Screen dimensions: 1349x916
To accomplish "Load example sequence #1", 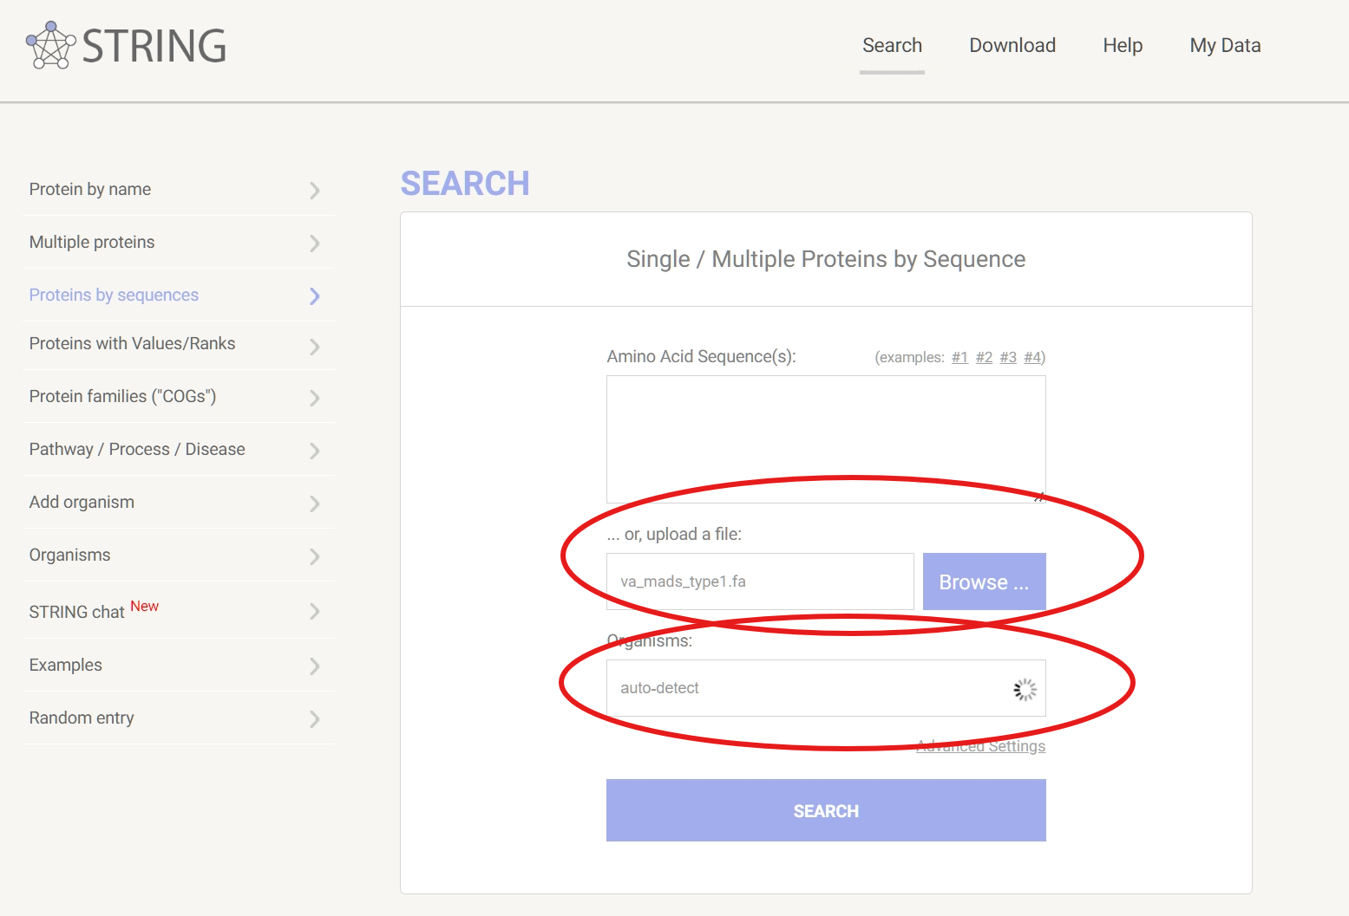I will point(959,357).
